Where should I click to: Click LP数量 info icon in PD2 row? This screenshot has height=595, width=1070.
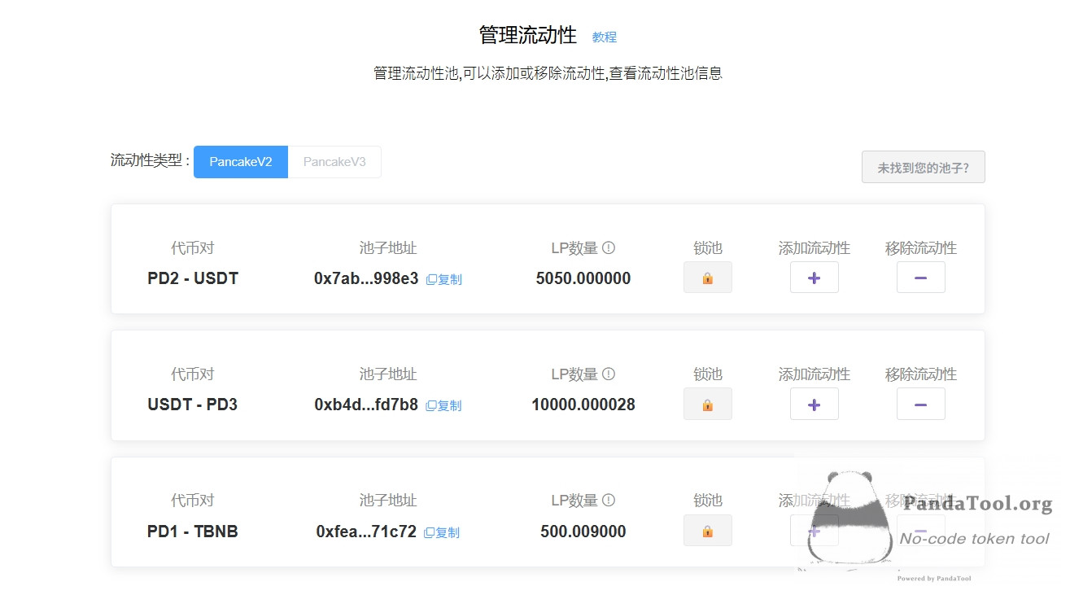point(609,247)
